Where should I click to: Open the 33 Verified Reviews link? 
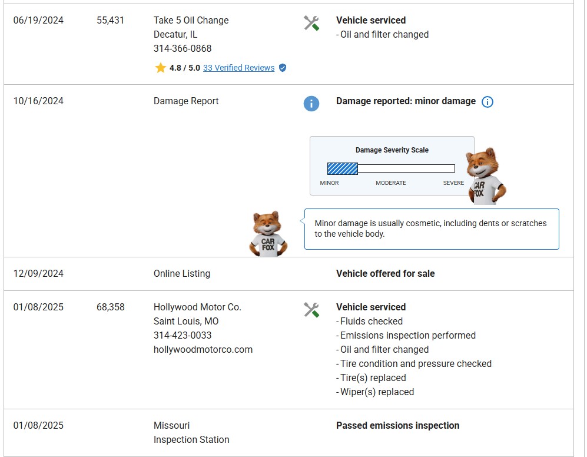click(x=239, y=68)
